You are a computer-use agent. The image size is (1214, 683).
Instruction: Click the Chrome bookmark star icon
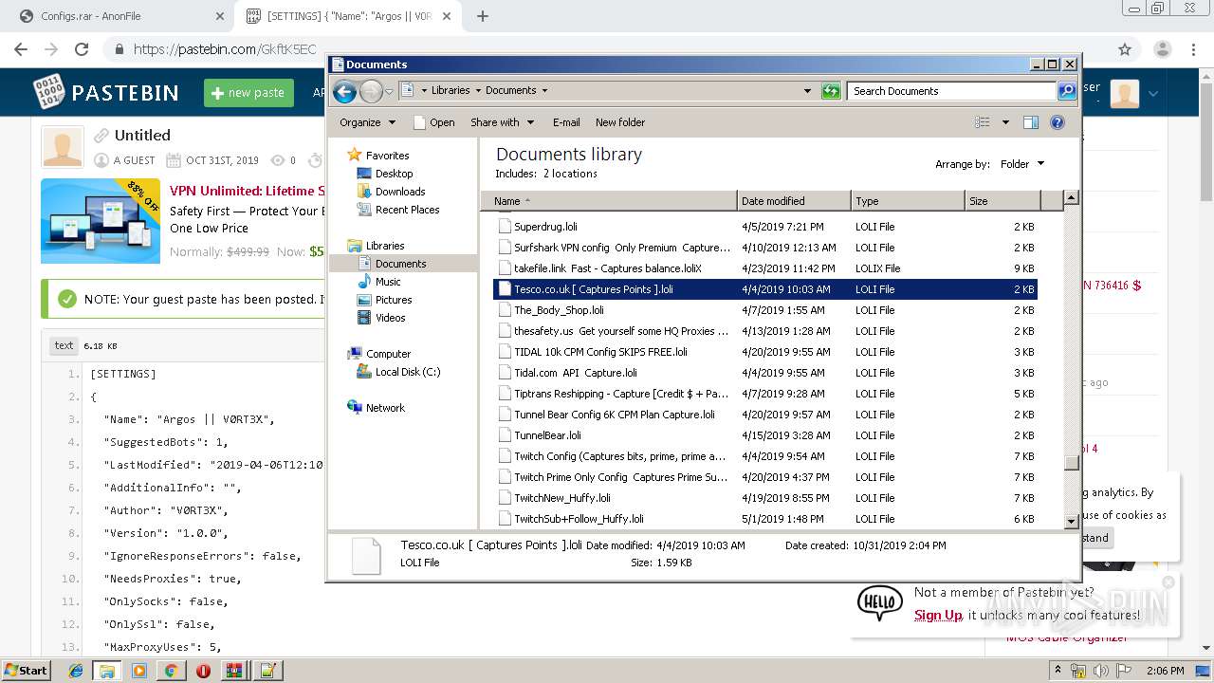click(x=1125, y=49)
